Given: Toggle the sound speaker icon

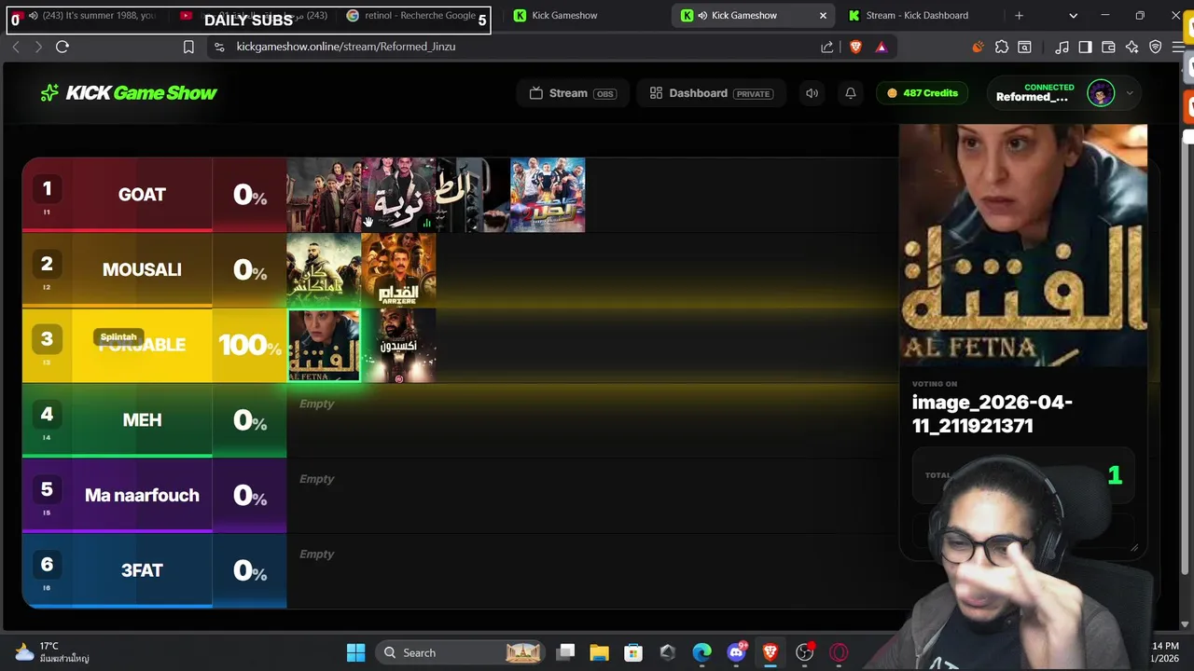Looking at the screenshot, I should (x=812, y=93).
